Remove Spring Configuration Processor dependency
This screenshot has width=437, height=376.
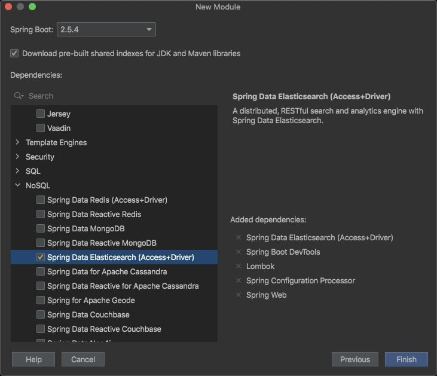pos(238,281)
